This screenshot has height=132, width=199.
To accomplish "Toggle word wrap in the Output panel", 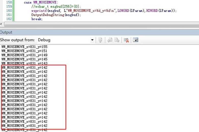I will pyautogui.click(x=135, y=40).
